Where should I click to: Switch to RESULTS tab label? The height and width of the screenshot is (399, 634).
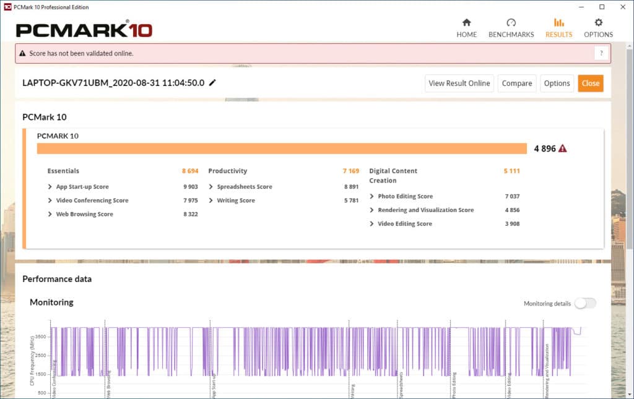click(x=559, y=35)
